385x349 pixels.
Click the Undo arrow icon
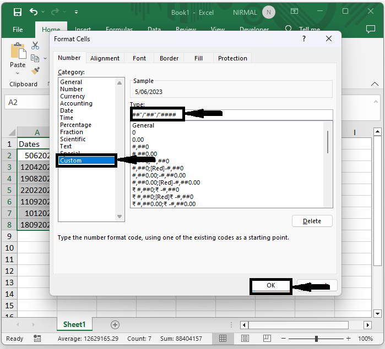(x=34, y=12)
